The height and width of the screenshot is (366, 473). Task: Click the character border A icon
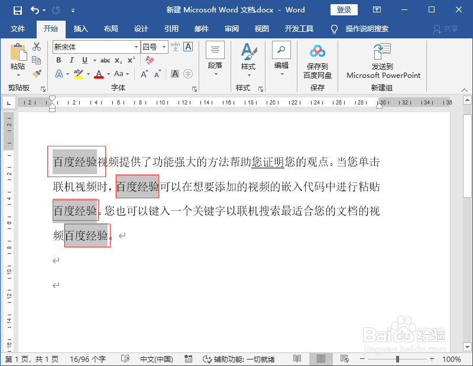click(188, 47)
